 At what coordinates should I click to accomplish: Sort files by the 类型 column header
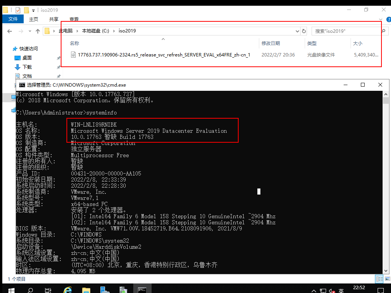click(312, 43)
